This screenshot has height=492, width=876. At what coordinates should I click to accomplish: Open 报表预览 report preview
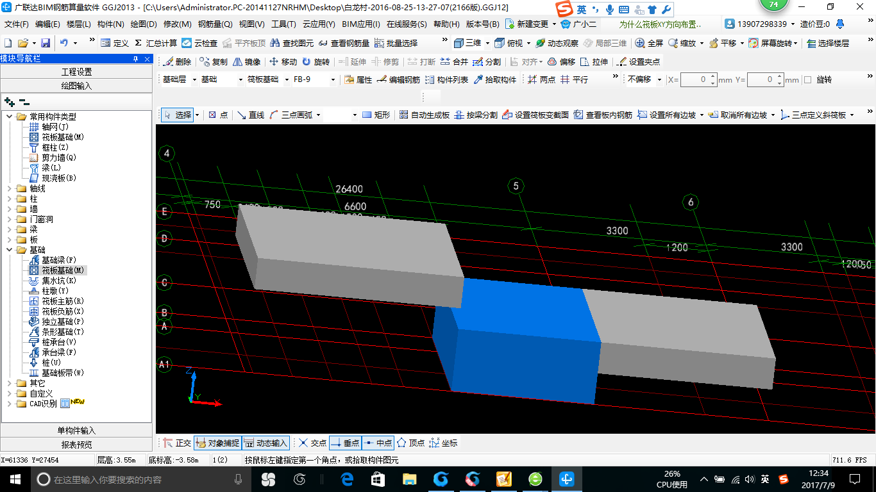76,444
